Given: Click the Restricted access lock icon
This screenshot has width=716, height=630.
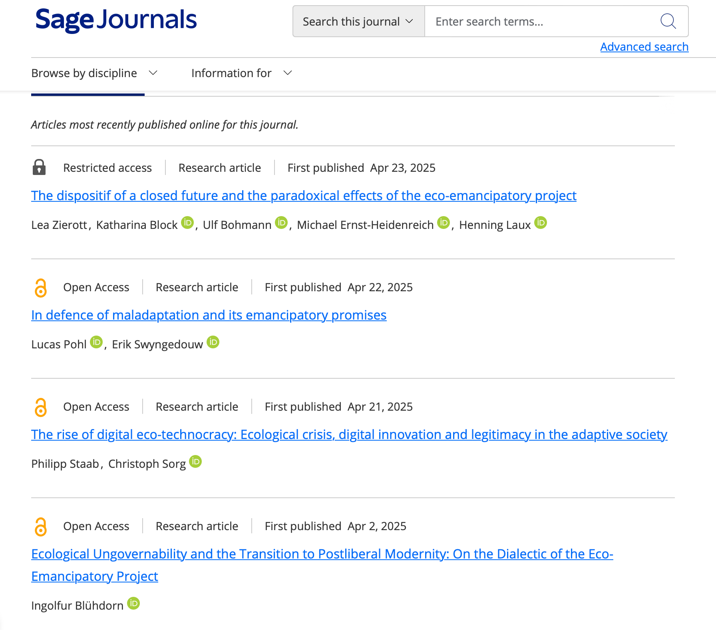Looking at the screenshot, I should tap(39, 167).
